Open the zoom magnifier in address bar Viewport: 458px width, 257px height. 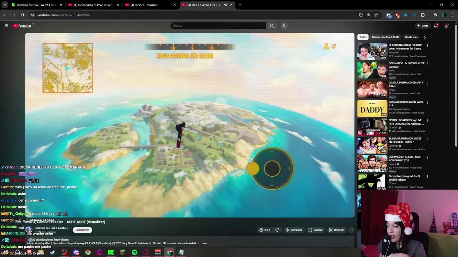coord(369,15)
